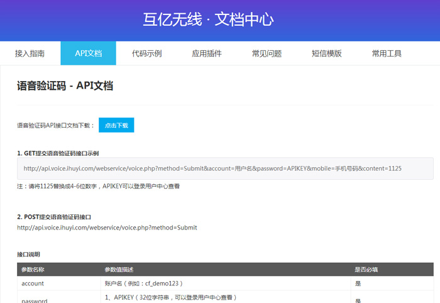Viewport: 440px width, 303px height.
Task: Click the GET request URL code box
Action: tap(225, 168)
